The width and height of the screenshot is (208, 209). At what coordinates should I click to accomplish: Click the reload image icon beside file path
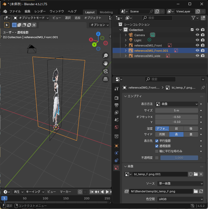pyautogui.click(x=201, y=191)
